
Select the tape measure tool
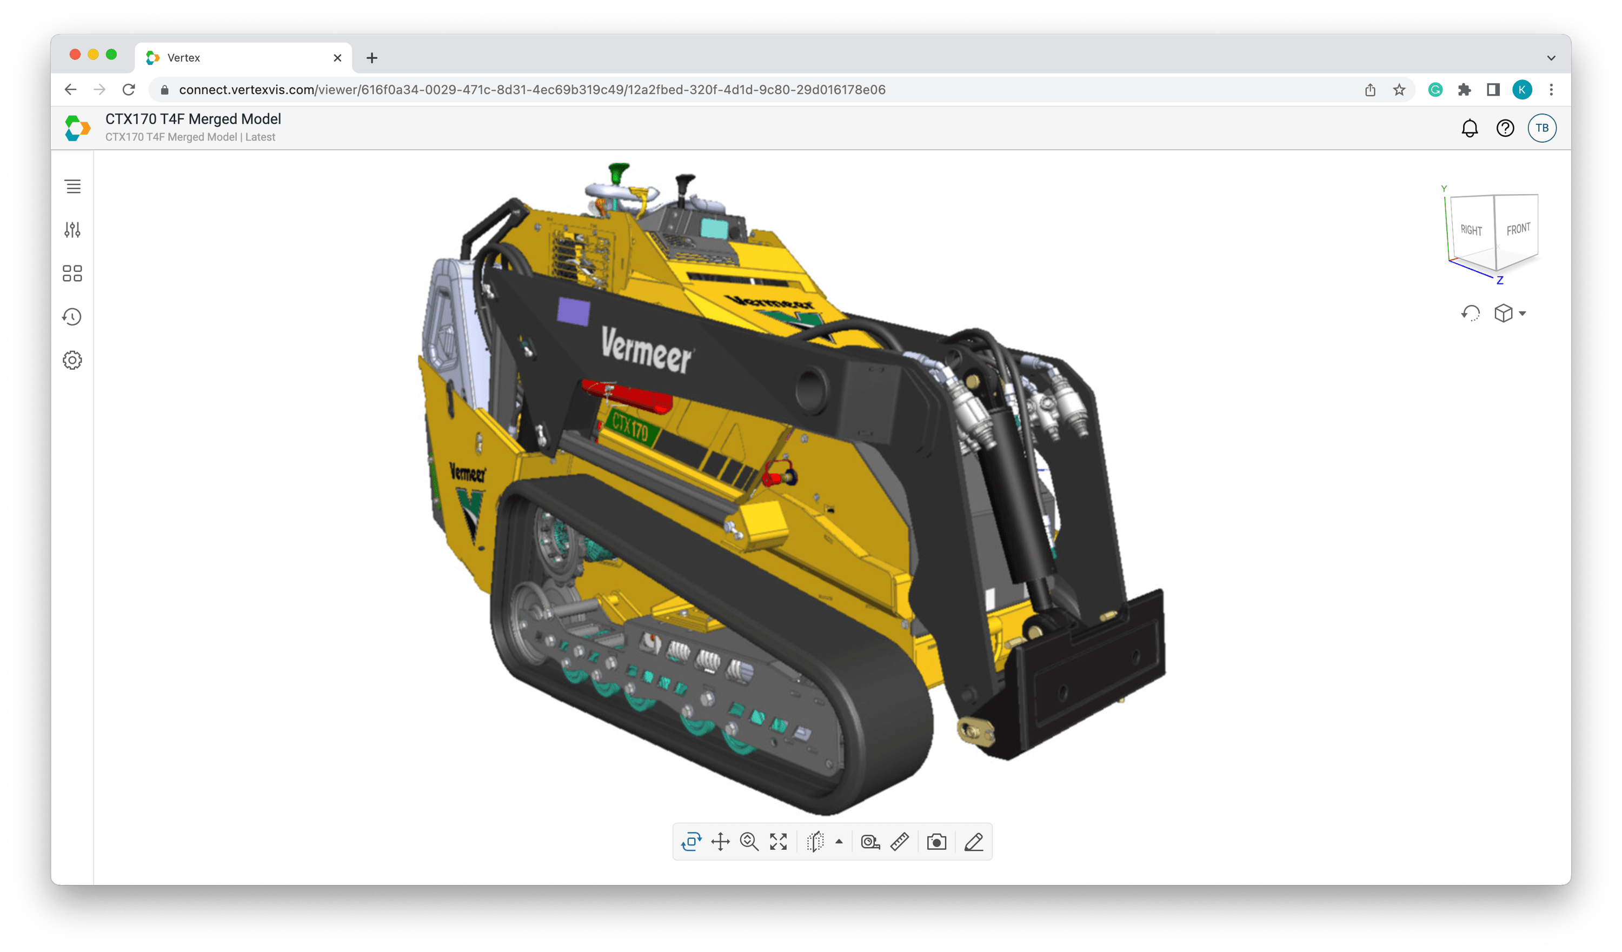870,841
